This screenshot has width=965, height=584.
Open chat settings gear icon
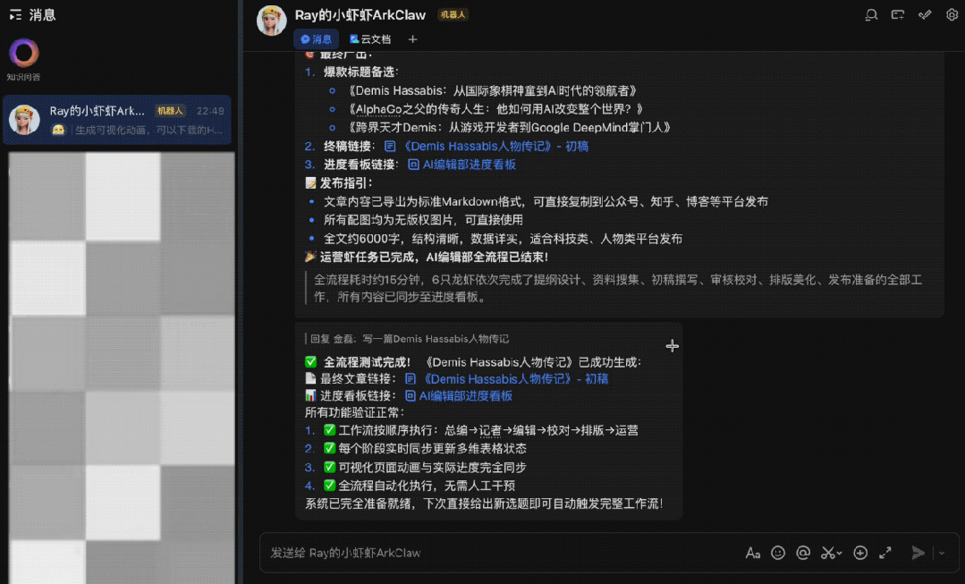(x=952, y=15)
